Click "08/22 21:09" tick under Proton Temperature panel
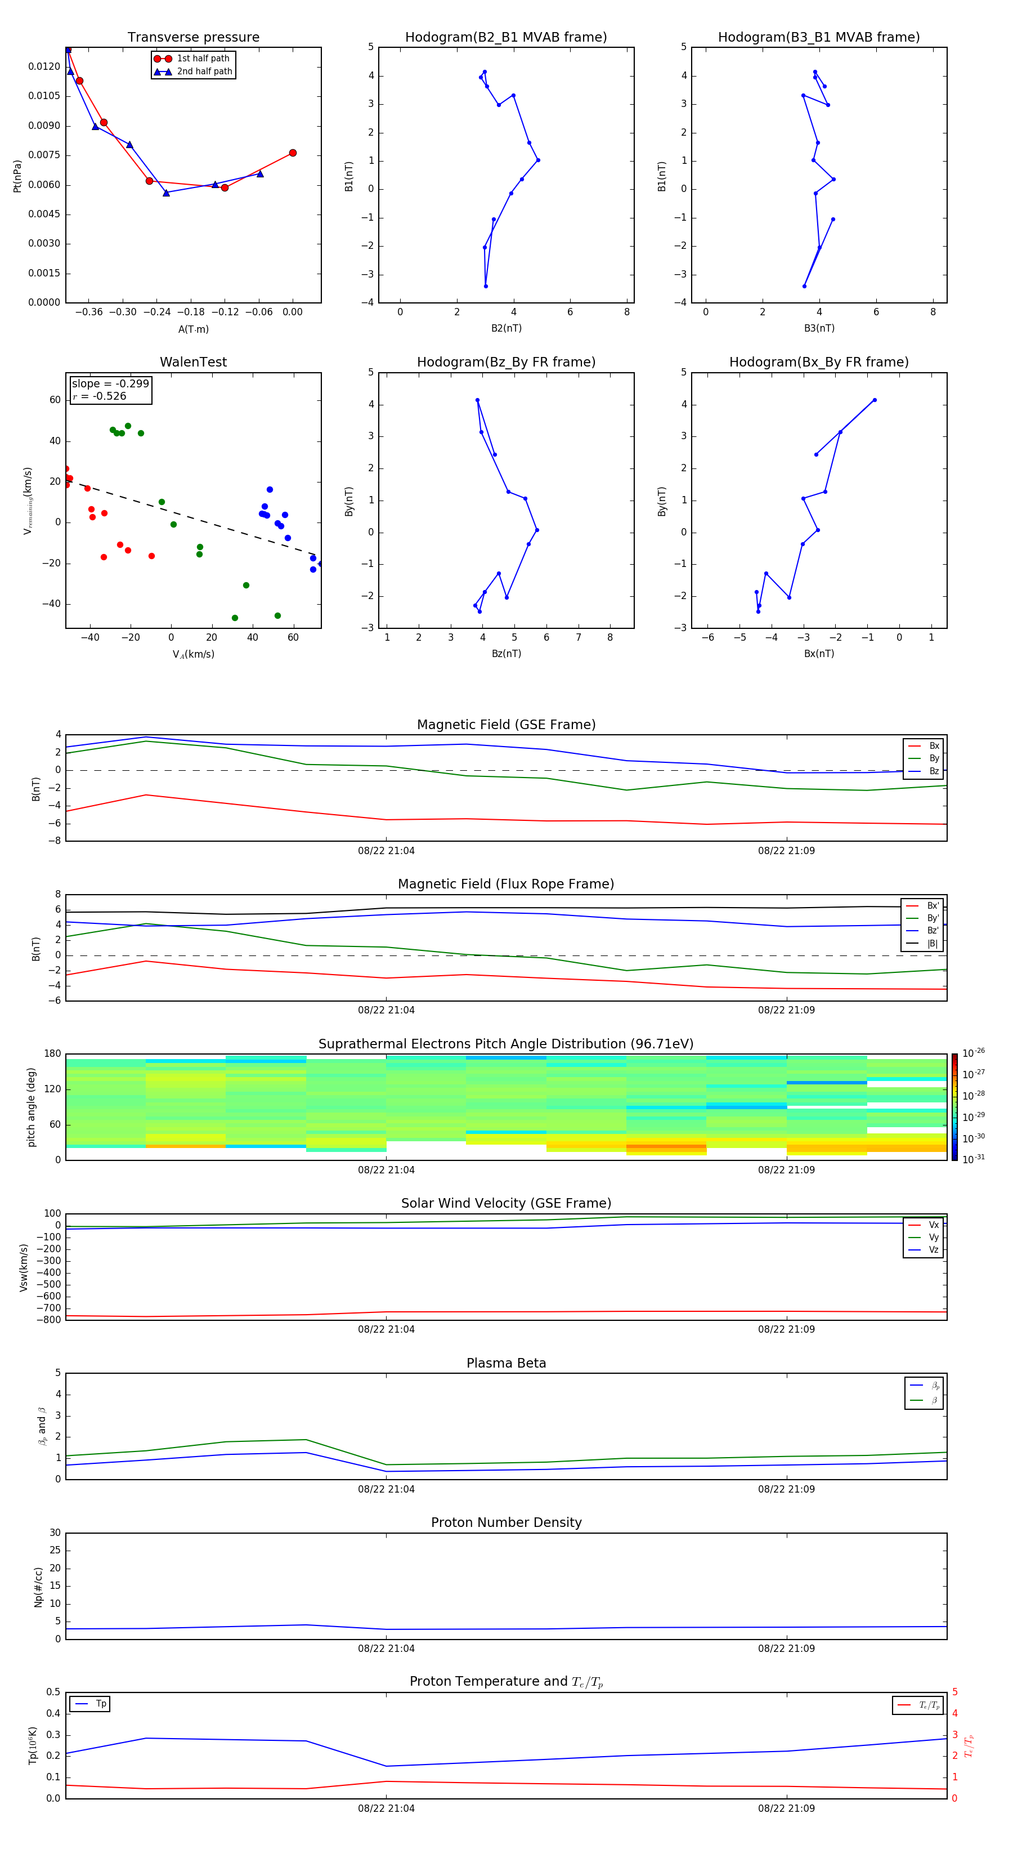The image size is (1013, 1858). coord(786,1809)
